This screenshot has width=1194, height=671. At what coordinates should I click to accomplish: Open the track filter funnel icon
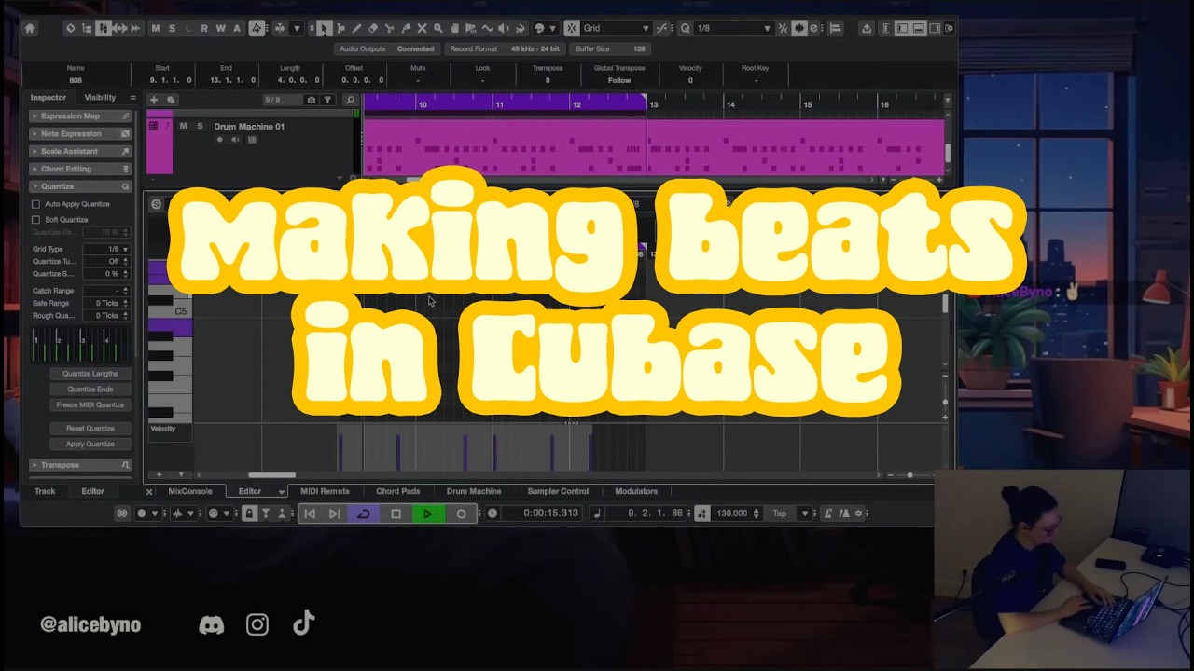[x=327, y=100]
